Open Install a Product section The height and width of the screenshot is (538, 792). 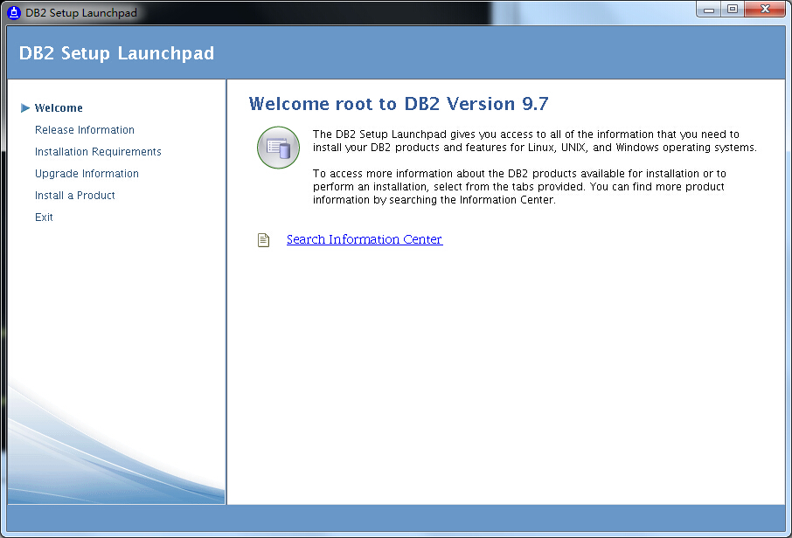tap(75, 196)
